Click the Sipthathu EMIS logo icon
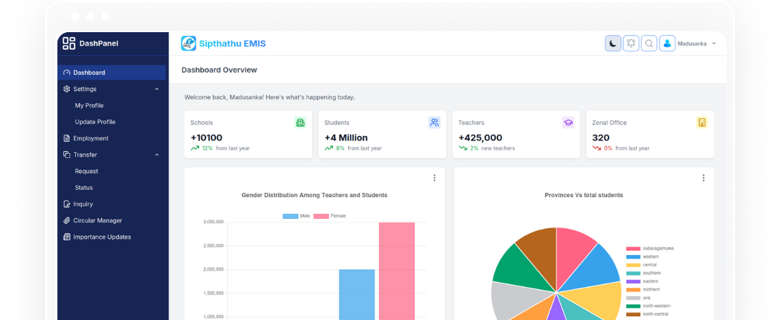780x320 pixels. [x=188, y=44]
